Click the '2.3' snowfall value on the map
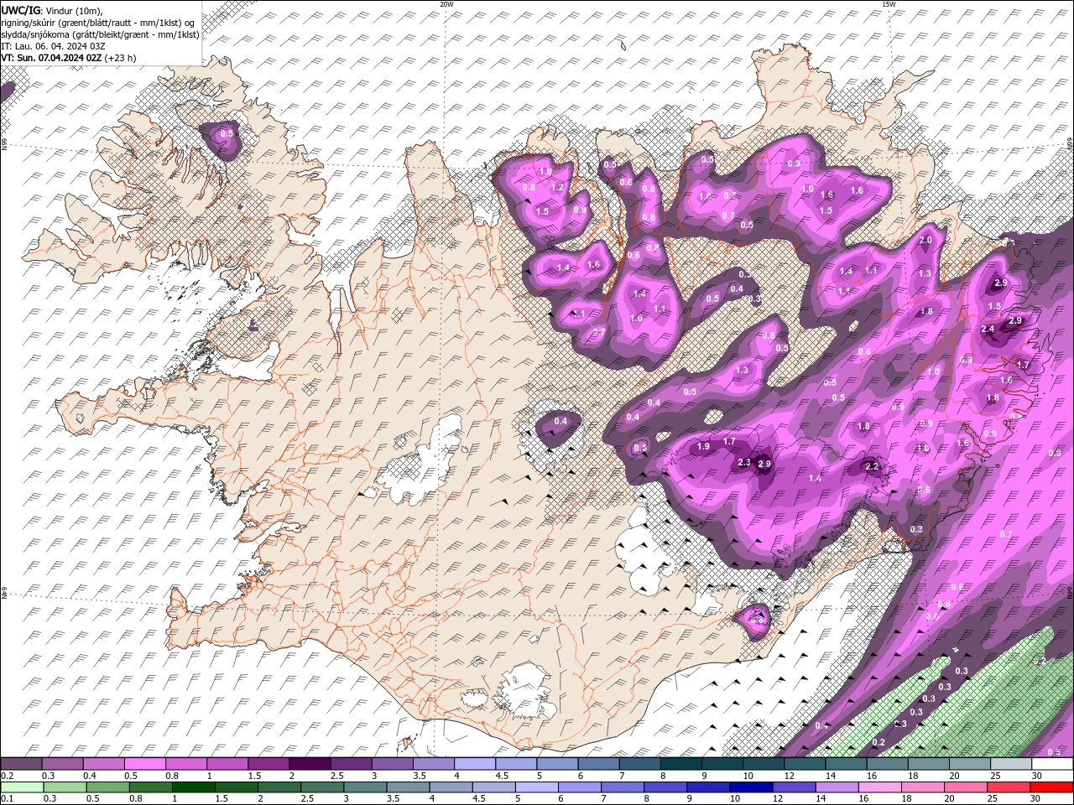This screenshot has width=1074, height=805. pos(744,463)
